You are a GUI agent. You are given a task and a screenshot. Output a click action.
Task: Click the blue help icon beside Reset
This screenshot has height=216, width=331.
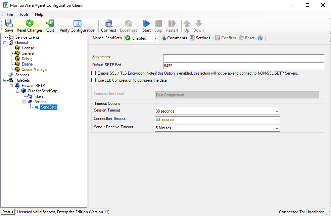pyautogui.click(x=260, y=38)
